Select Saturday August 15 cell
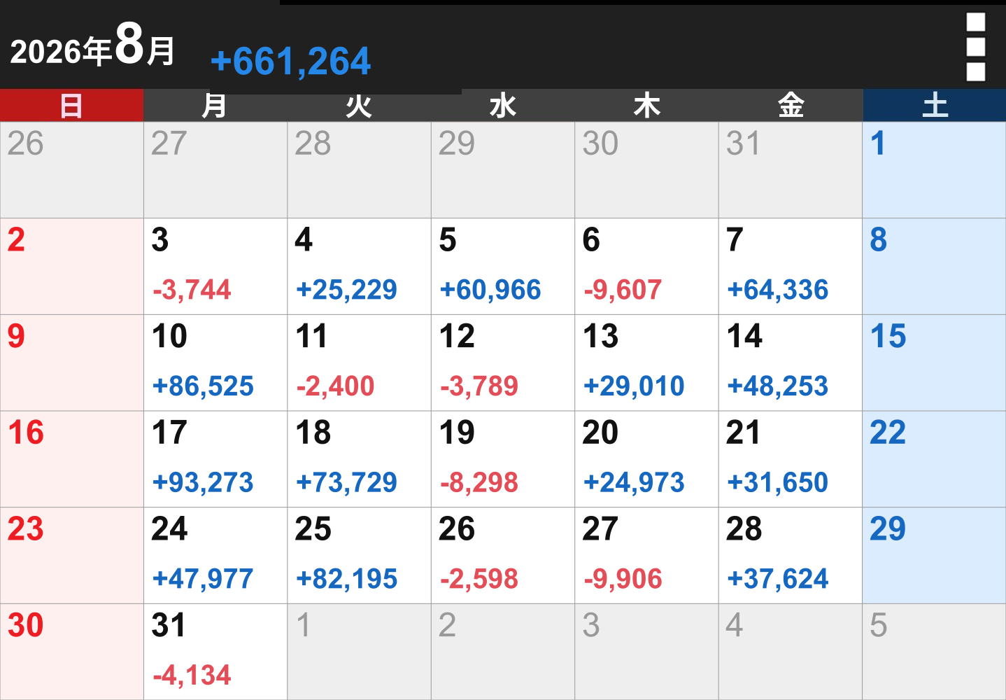Screen dimensions: 1006x700 pos(935,363)
